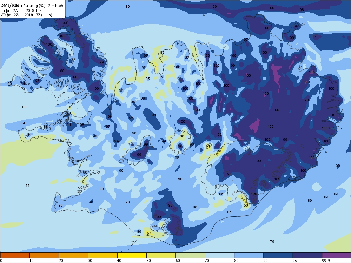Select the orange 10–20 legend color band
Screen dimensions: 351x263
44,255
